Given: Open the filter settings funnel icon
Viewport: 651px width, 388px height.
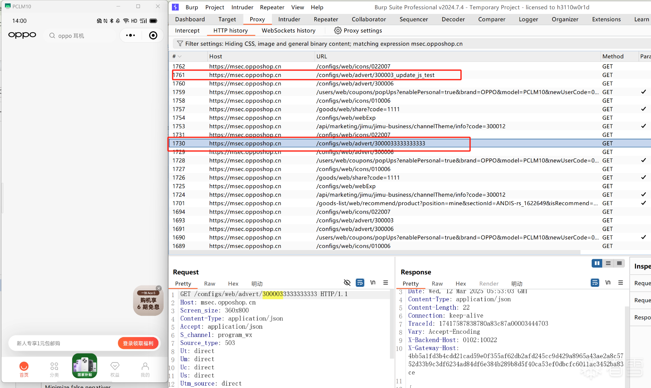Looking at the screenshot, I should pos(180,43).
